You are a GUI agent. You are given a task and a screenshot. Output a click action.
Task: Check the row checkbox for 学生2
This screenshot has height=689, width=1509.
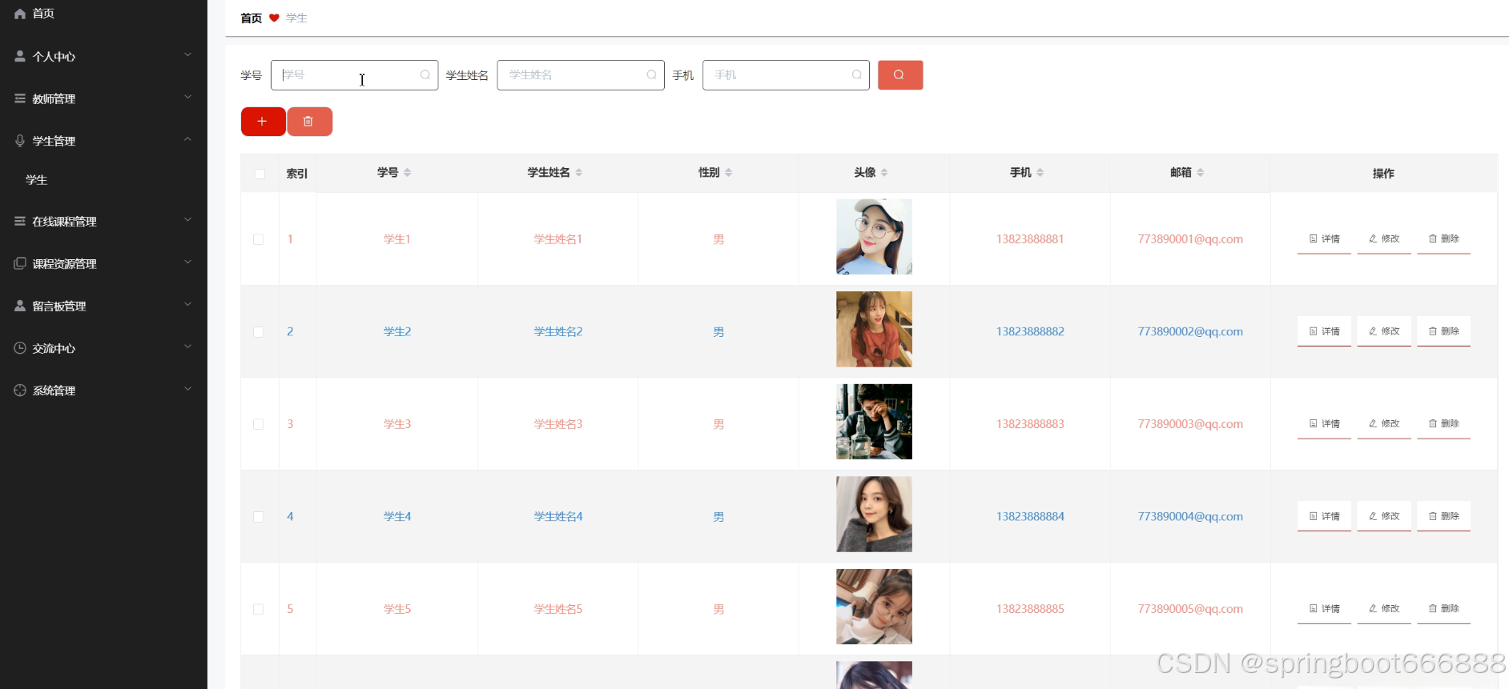(x=259, y=332)
